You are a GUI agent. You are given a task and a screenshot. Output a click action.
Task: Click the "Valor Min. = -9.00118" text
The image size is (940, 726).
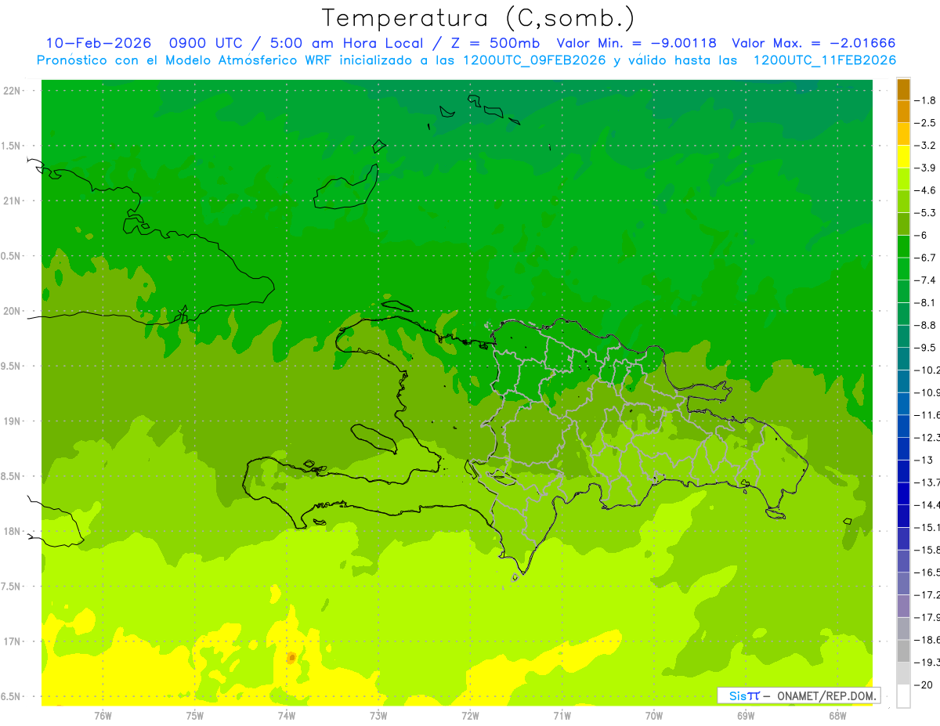[x=636, y=43]
